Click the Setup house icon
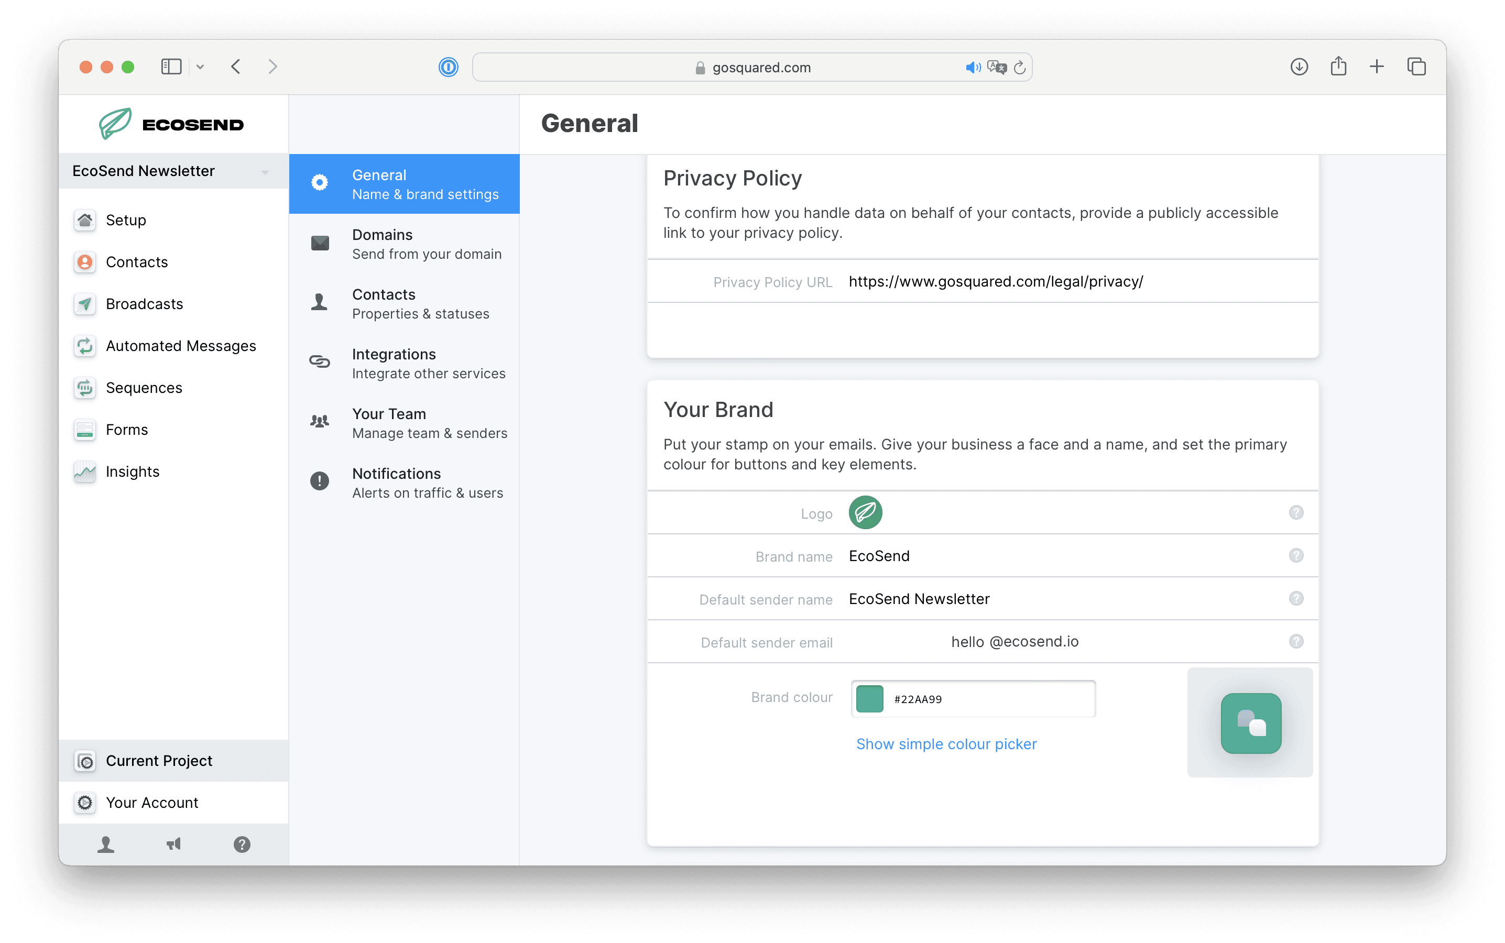The height and width of the screenshot is (943, 1505). click(85, 220)
